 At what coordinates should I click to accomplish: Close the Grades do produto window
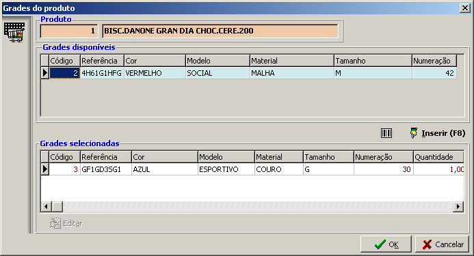tap(464, 8)
